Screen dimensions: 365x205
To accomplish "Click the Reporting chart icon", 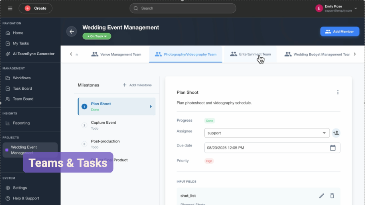I will (8, 123).
